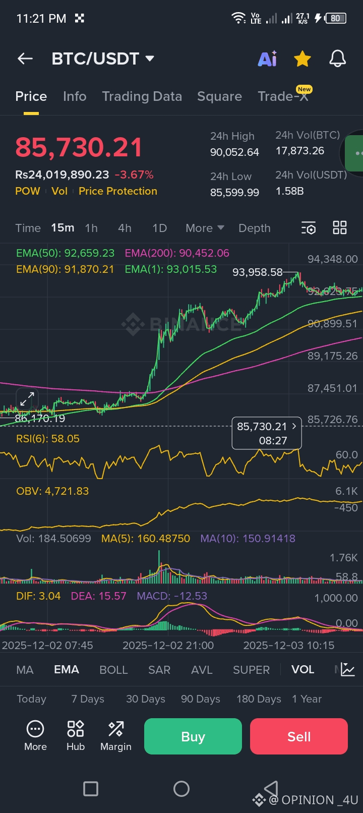Image resolution: width=363 pixels, height=813 pixels.
Task: Tap the Android back triangle button
Action: 272,788
